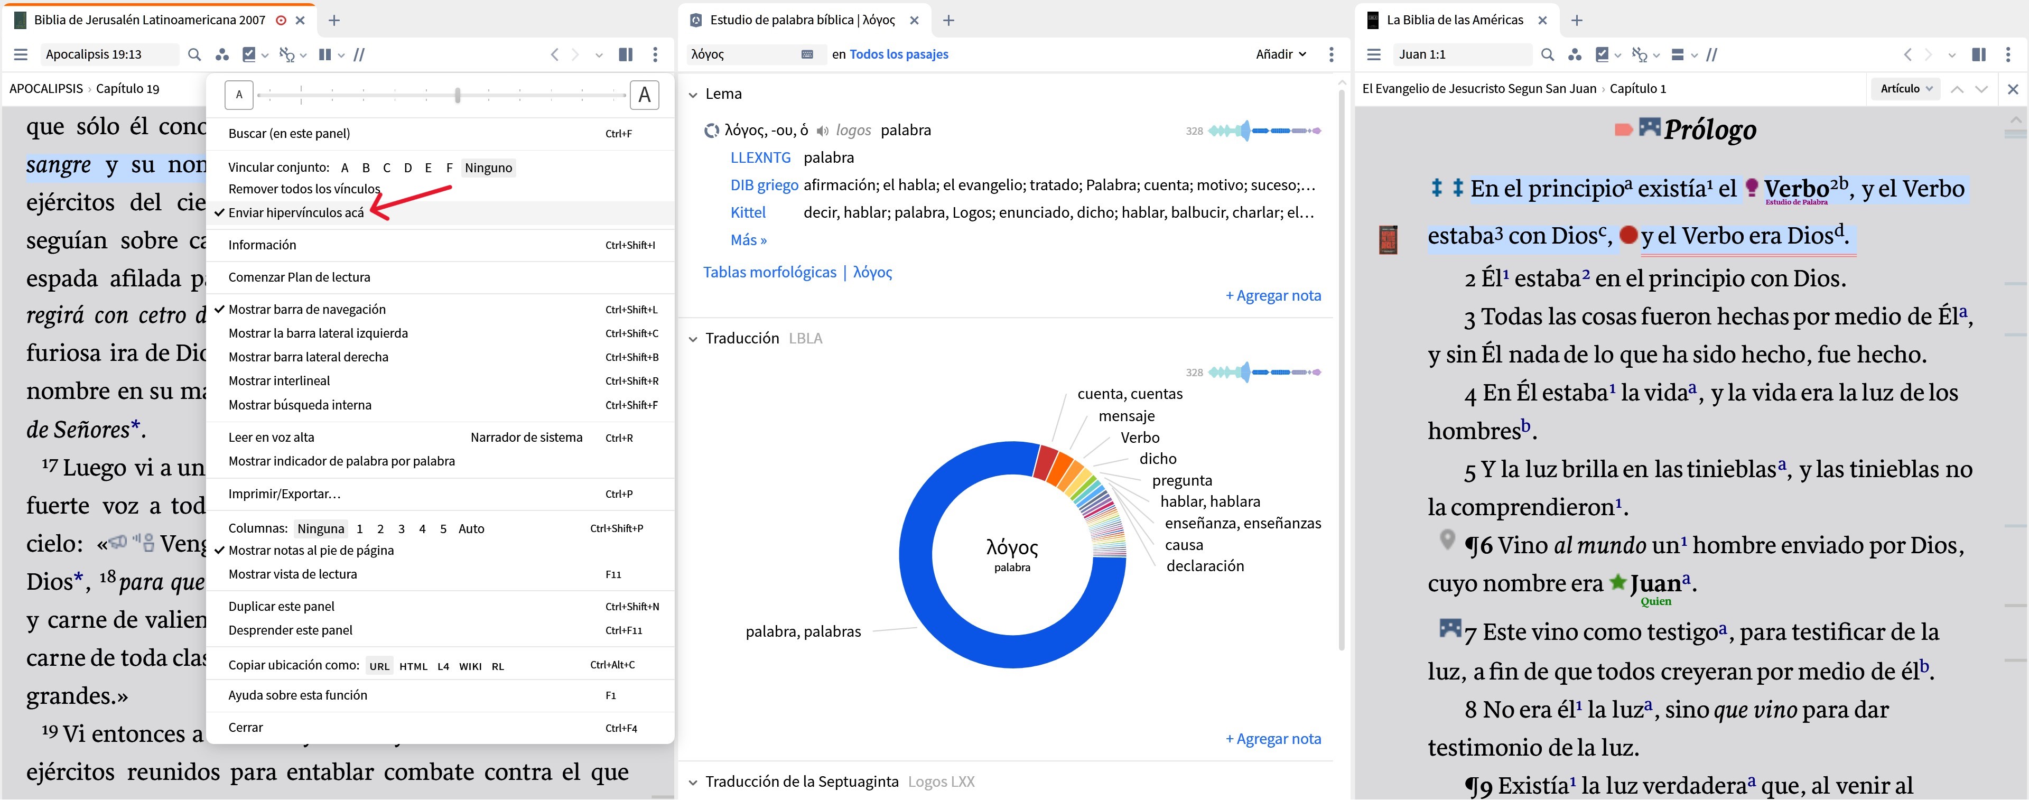The height and width of the screenshot is (800, 2029).
Task: Open dropdown arrow next to reading-checkmark icon, Apocalipsis panel
Action: (265, 55)
